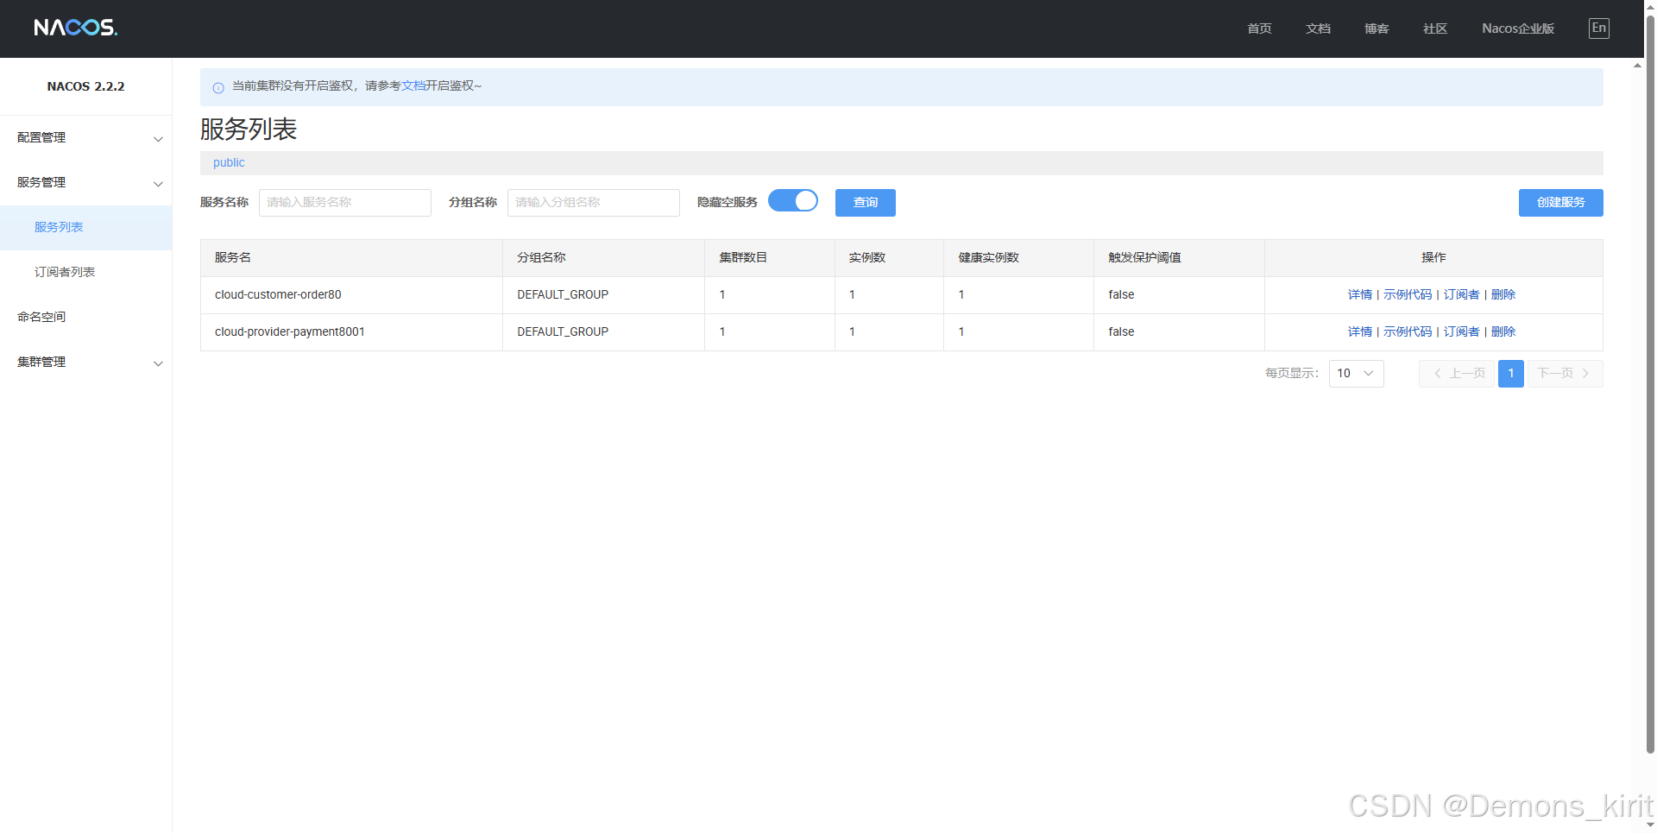Collapse the 服务管理 menu chevron
This screenshot has height=833, width=1657.
[158, 184]
